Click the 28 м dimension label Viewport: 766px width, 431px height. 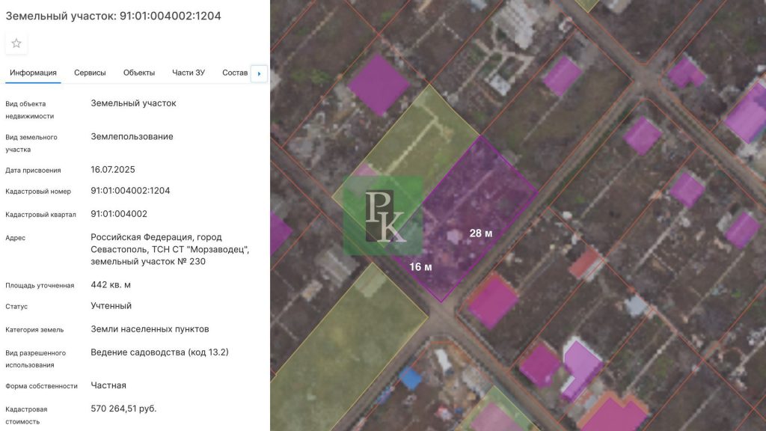coord(481,233)
